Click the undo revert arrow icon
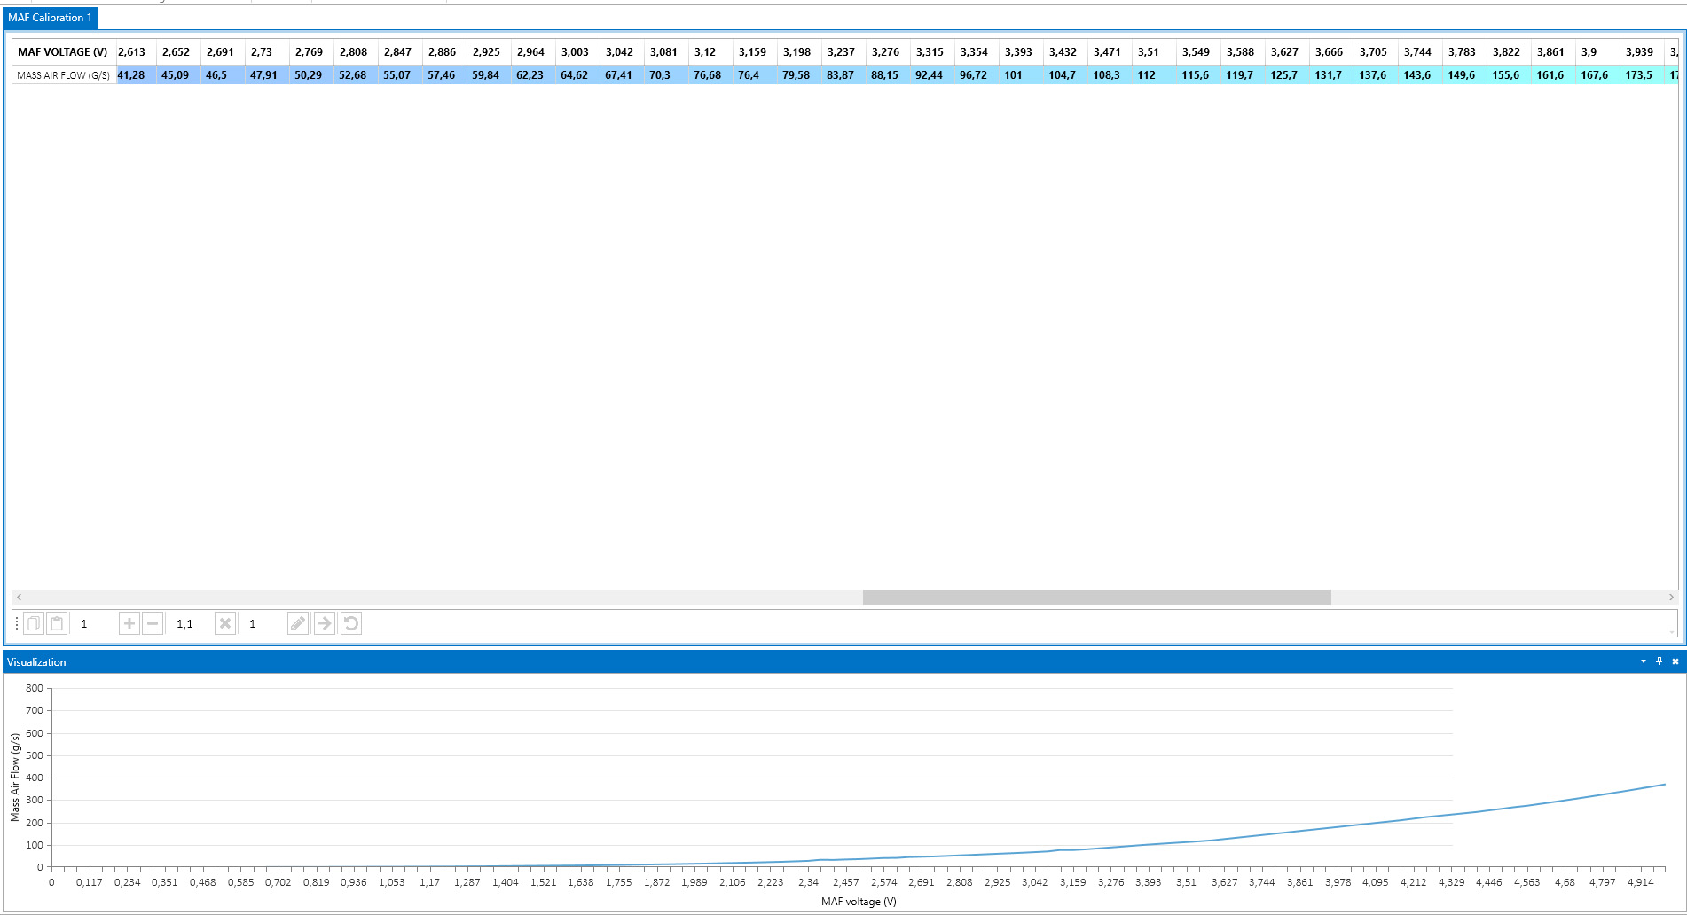Screen dimensions: 1687x915 point(351,623)
